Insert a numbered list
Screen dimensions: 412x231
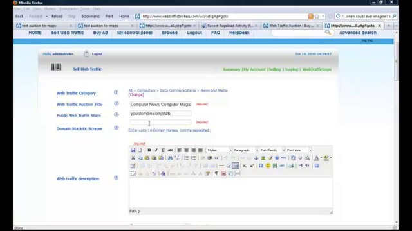[193, 158]
